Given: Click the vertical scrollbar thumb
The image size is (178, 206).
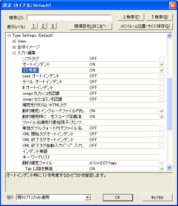Looking at the screenshot, I should [x=169, y=104].
